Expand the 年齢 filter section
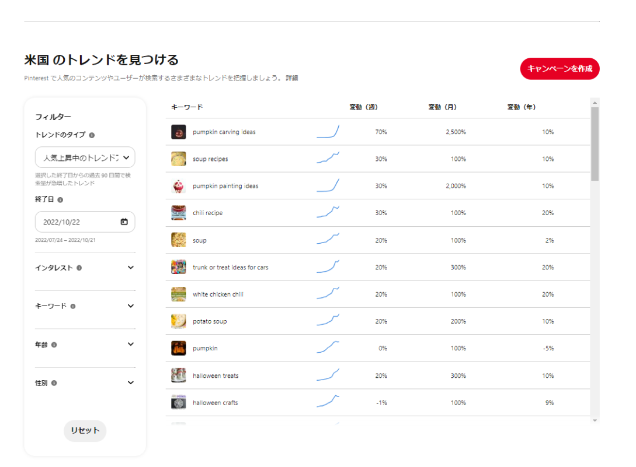Screen dimensions: 636x467 [130, 345]
